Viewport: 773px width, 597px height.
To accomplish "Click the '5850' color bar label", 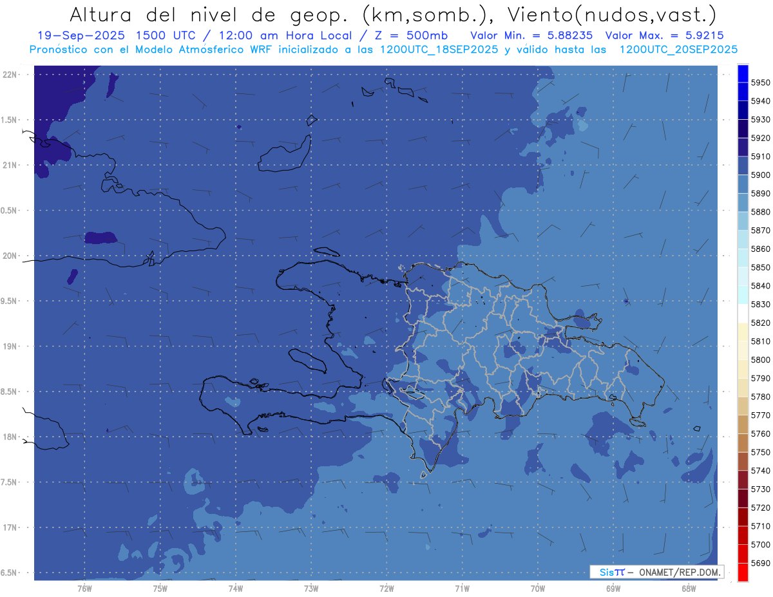I will [761, 267].
